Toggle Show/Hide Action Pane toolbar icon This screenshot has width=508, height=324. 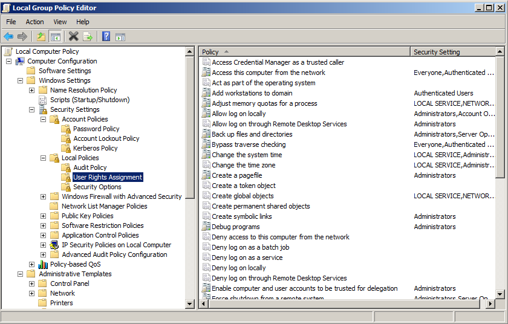[120, 37]
